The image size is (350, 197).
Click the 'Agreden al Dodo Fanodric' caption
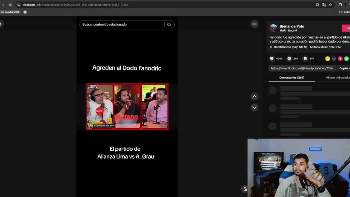pos(127,68)
